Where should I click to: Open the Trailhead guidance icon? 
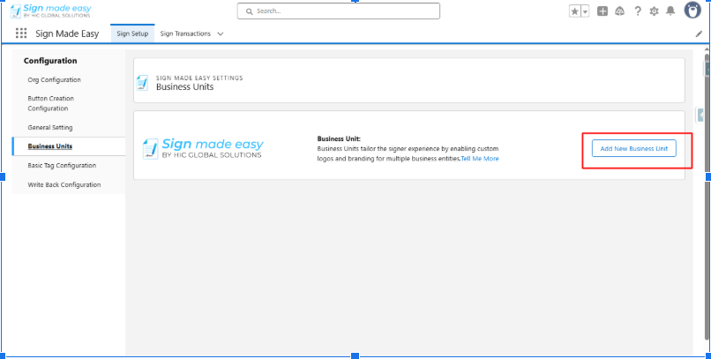pyautogui.click(x=619, y=11)
